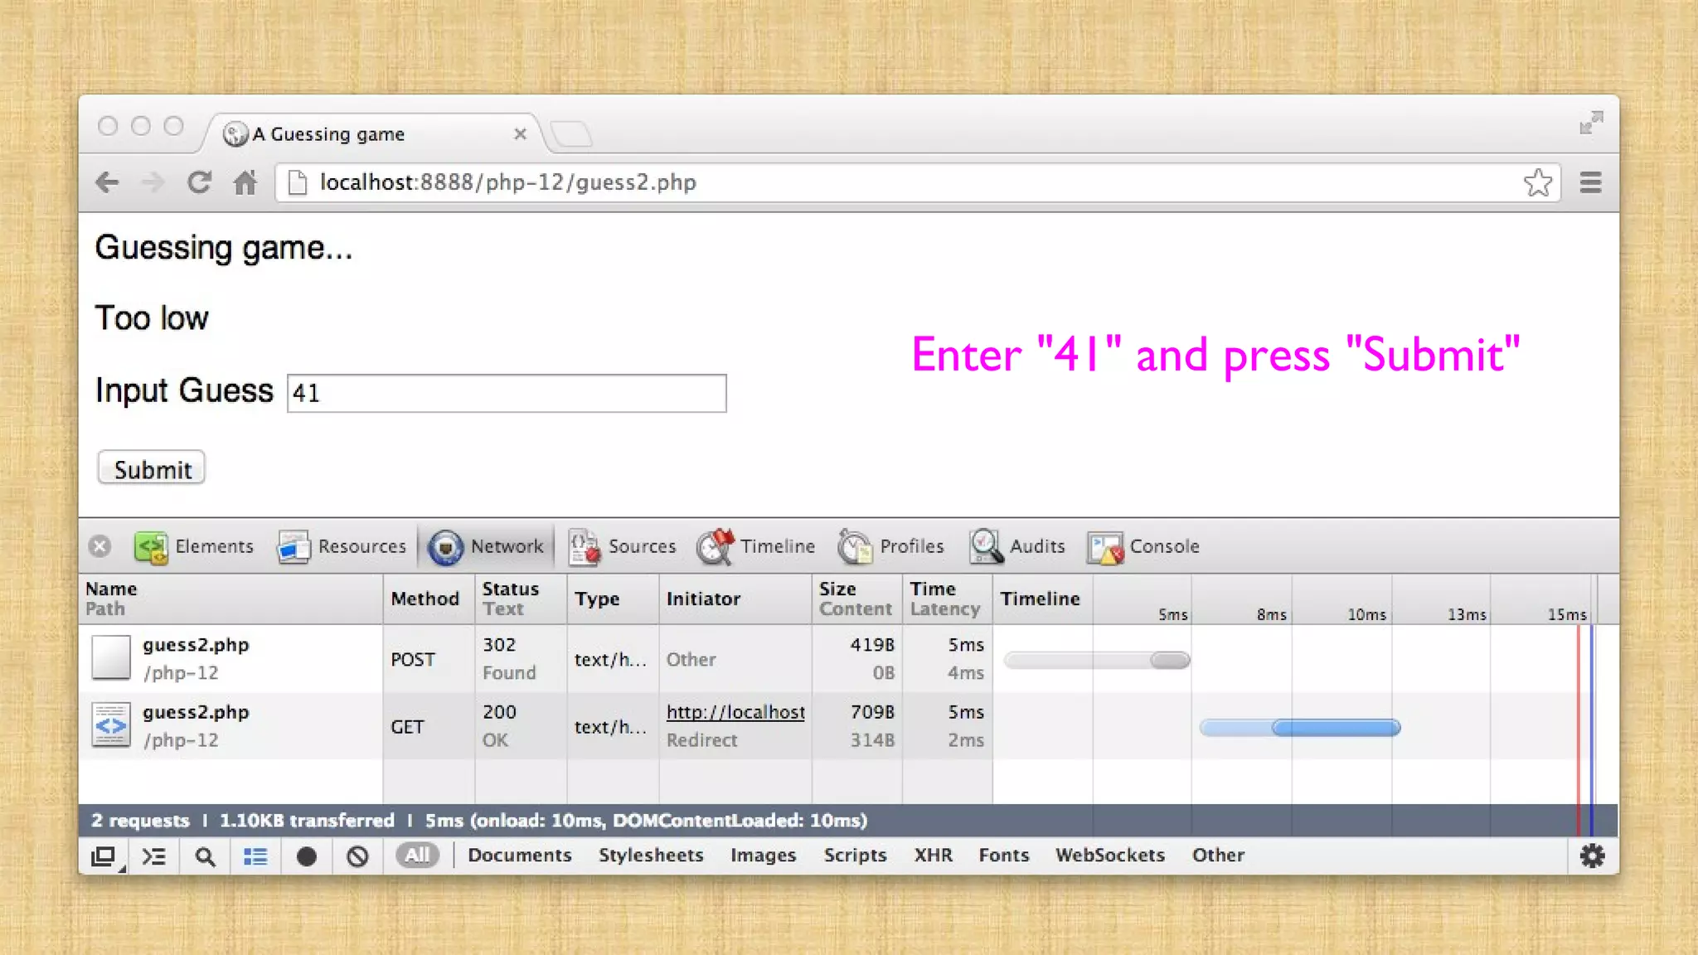The image size is (1698, 955).
Task: Filter requests by Scripts
Action: [855, 855]
